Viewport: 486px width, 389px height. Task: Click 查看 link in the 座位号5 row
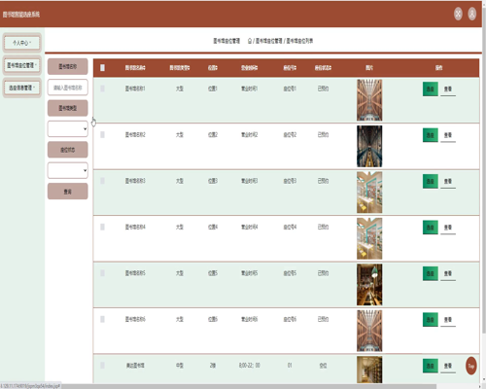point(448,274)
